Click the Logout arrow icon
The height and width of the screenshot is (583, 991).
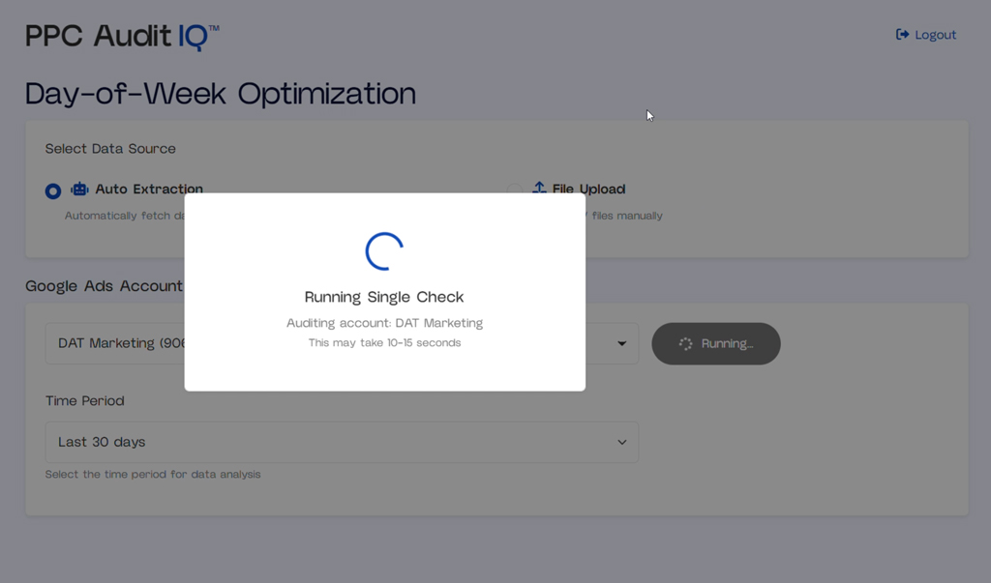(902, 35)
